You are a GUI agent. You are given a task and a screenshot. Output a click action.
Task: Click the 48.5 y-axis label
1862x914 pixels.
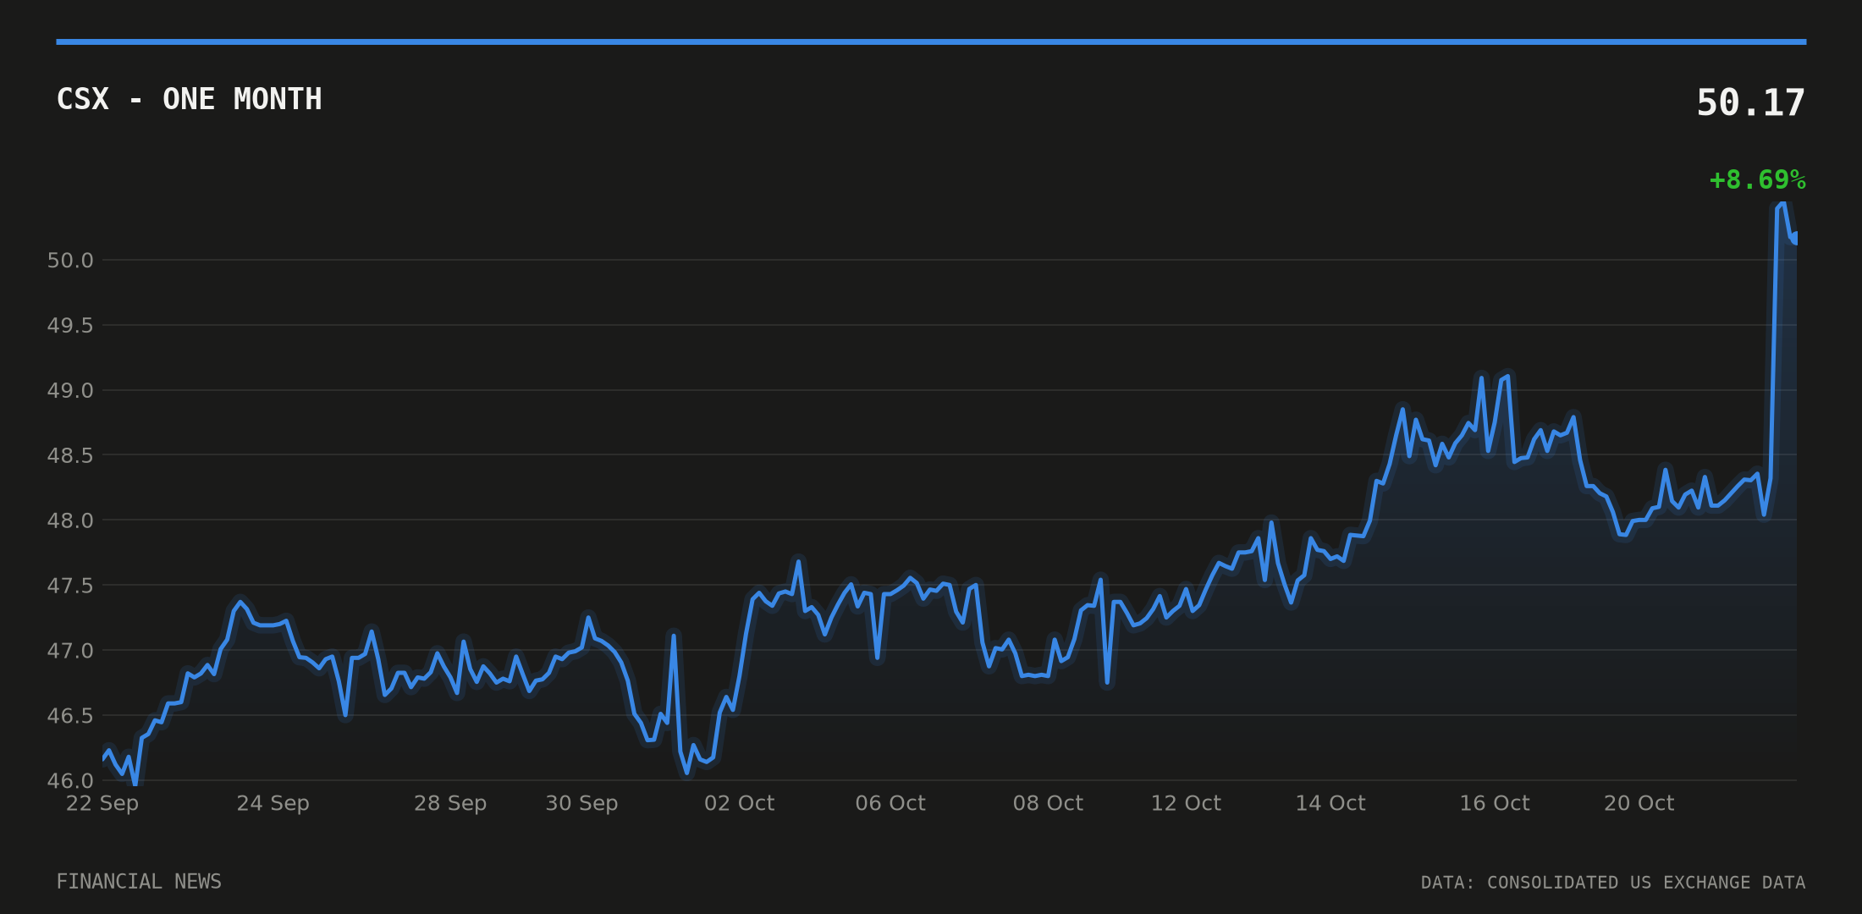[x=70, y=456]
